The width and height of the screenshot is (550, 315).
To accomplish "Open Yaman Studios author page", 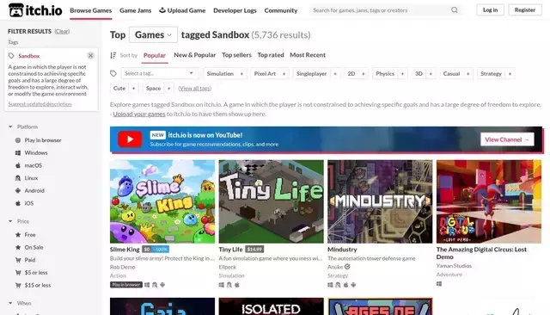I will click(x=454, y=266).
